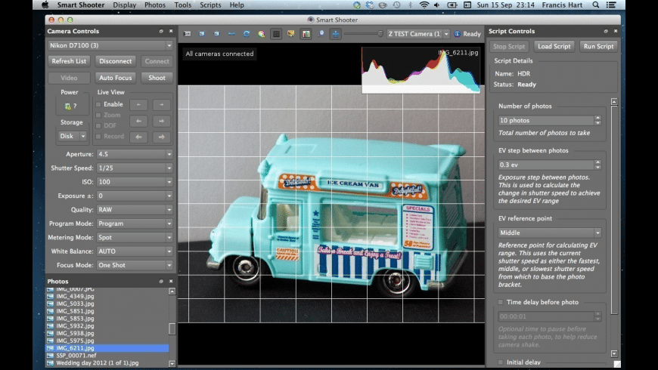The height and width of the screenshot is (370, 658).
Task: Click the color wheel toolbar icon
Action: 261,34
